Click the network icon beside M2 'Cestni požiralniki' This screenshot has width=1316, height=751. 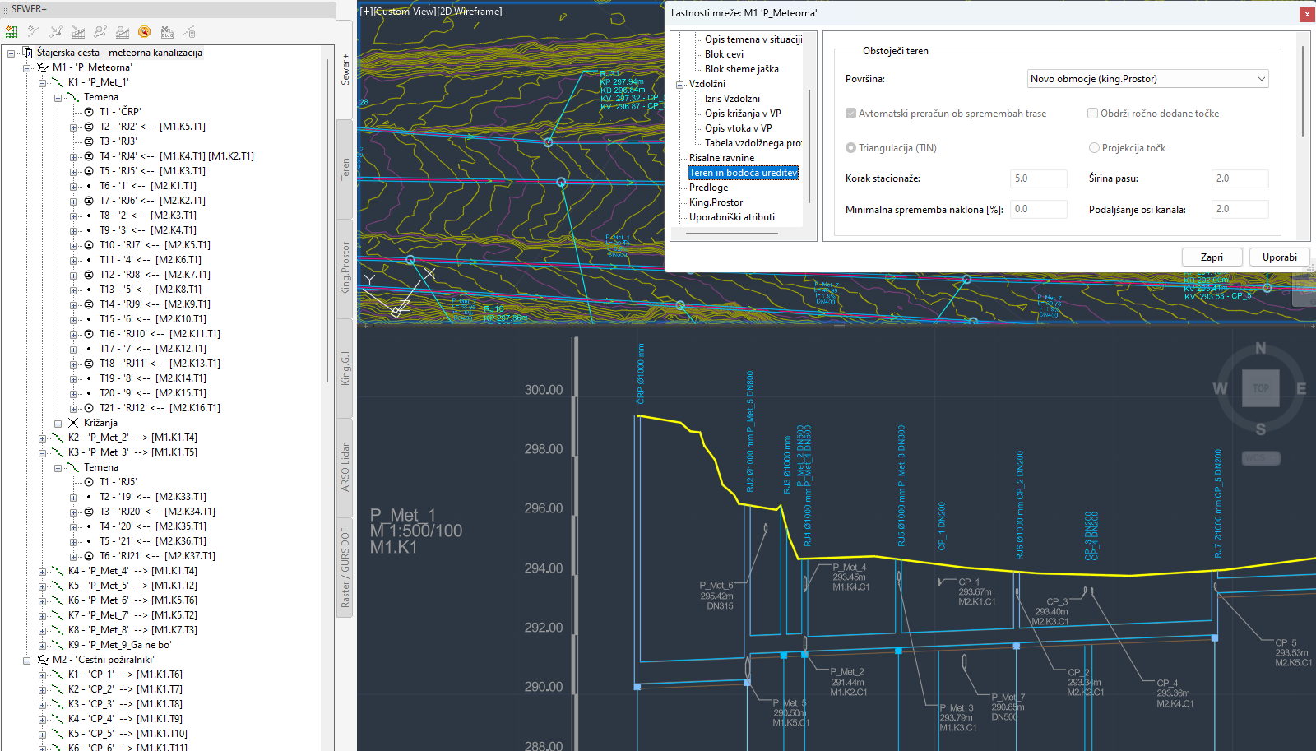(43, 660)
